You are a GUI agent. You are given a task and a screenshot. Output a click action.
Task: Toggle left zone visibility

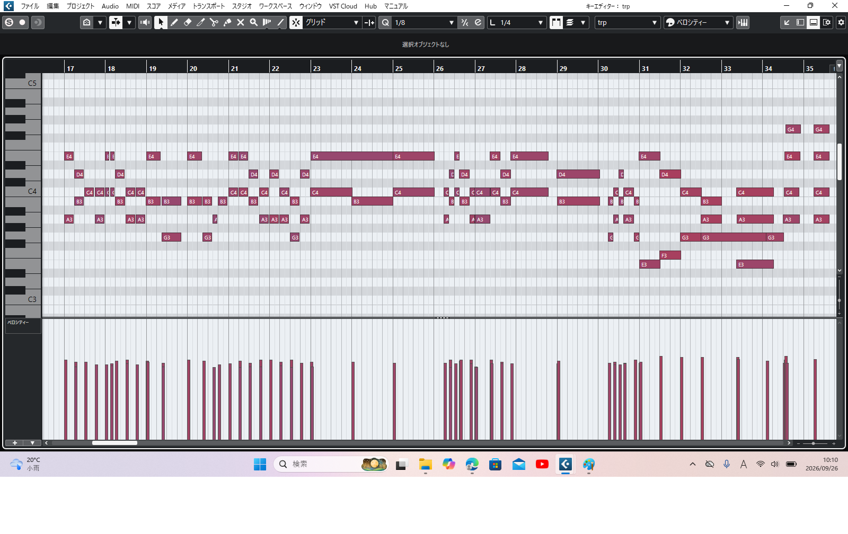[800, 22]
